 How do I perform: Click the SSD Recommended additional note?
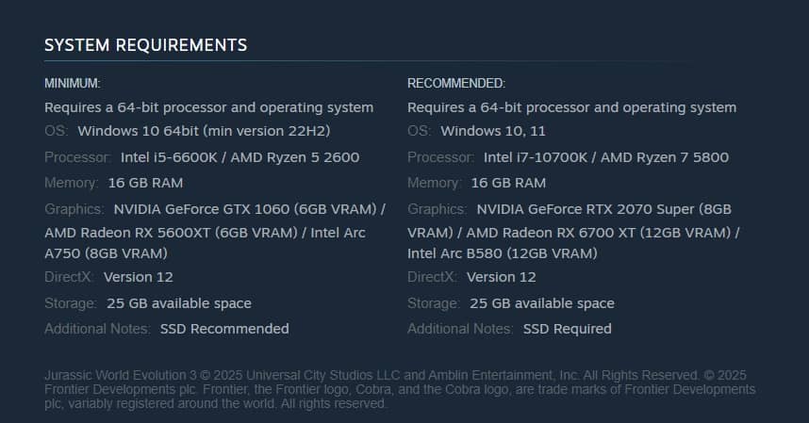[x=224, y=329]
